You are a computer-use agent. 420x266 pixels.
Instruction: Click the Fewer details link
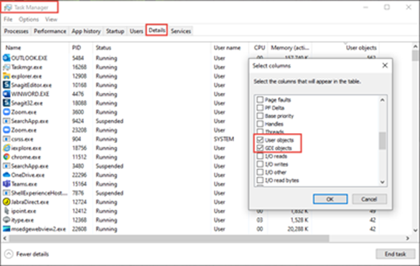click(x=32, y=254)
